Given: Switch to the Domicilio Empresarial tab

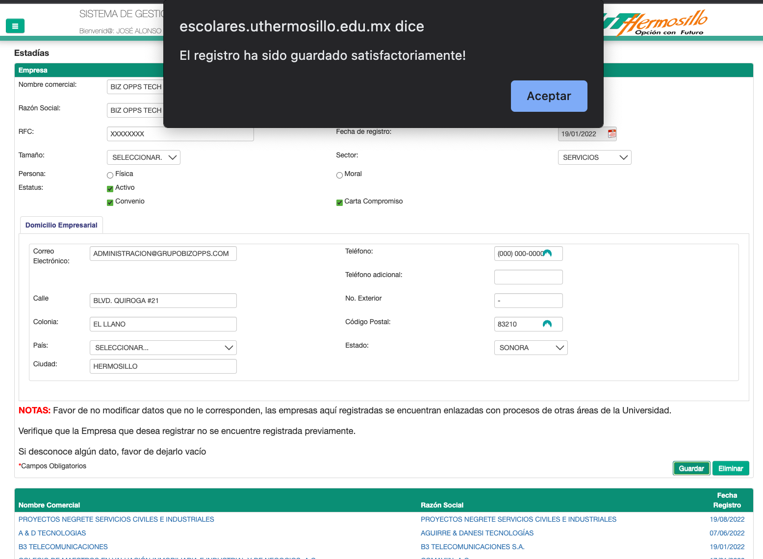Looking at the screenshot, I should 61,225.
